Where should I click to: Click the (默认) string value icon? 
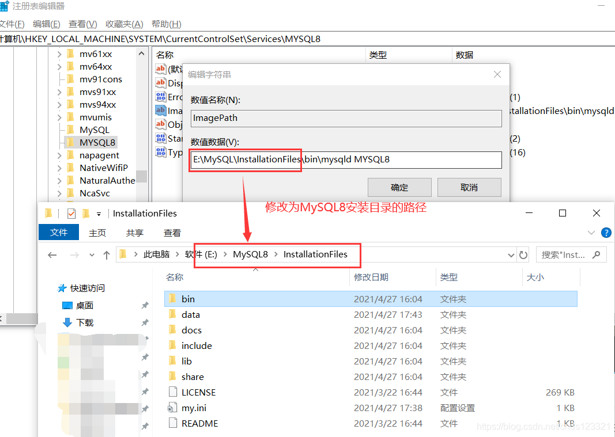pyautogui.click(x=160, y=69)
